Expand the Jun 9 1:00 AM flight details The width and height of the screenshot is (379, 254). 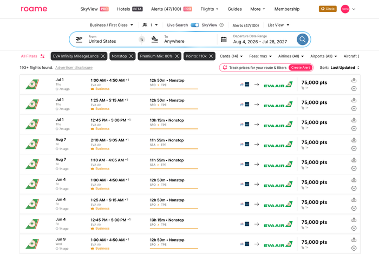354,248
